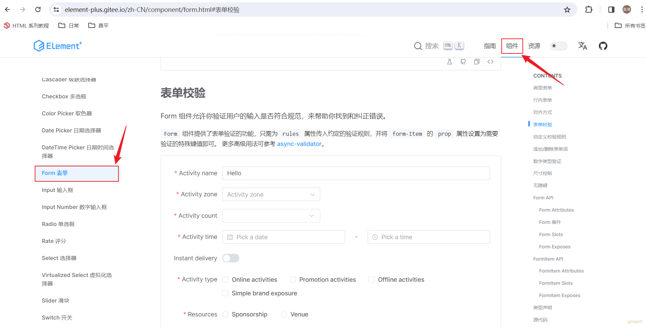
Task: Open 所有书签 folder
Action: [630, 26]
